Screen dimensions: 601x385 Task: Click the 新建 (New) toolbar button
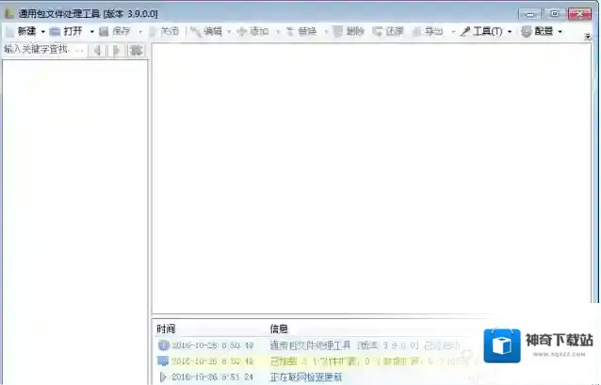21,31
